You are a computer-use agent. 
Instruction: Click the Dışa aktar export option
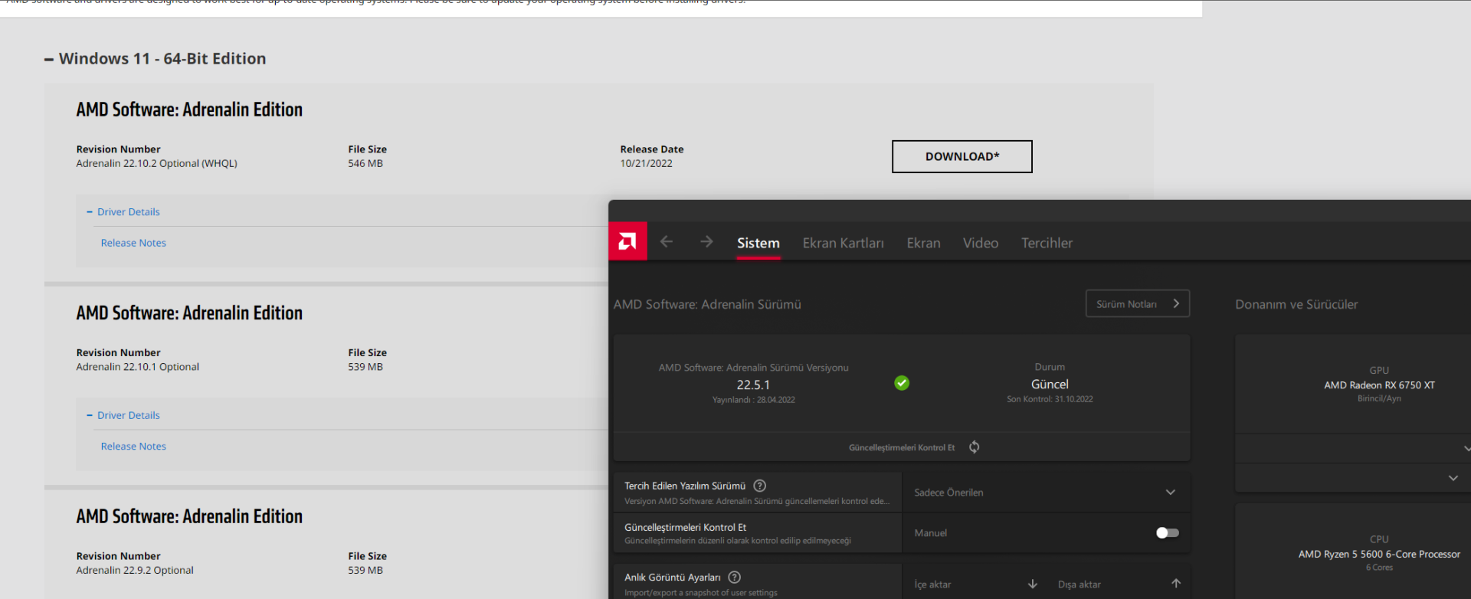tap(1079, 584)
